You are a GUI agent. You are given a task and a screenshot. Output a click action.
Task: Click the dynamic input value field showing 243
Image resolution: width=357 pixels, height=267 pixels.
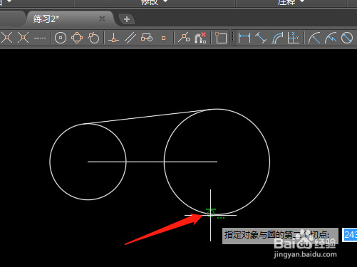click(350, 235)
